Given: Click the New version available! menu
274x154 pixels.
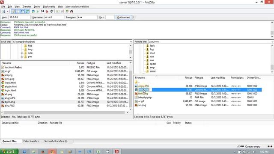Looking at the screenshot, I should click(77, 7).
